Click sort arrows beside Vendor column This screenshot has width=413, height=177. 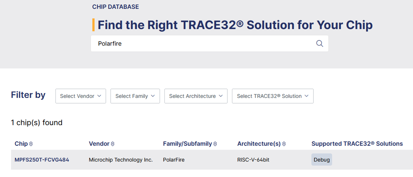(113, 144)
